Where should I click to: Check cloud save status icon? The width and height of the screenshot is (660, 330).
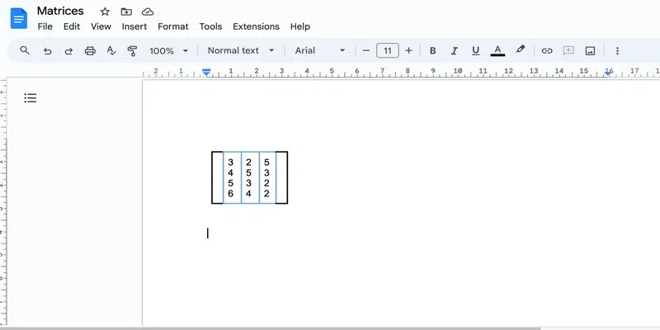click(x=148, y=12)
